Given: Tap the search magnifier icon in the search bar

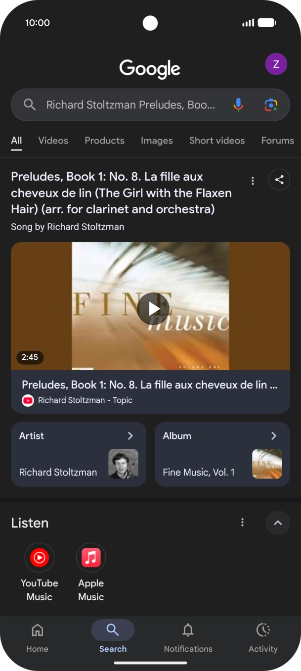Looking at the screenshot, I should coord(29,104).
